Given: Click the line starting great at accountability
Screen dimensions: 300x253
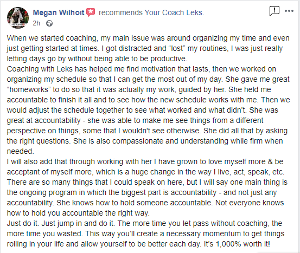Looking at the screenshot, I should 135,121.
